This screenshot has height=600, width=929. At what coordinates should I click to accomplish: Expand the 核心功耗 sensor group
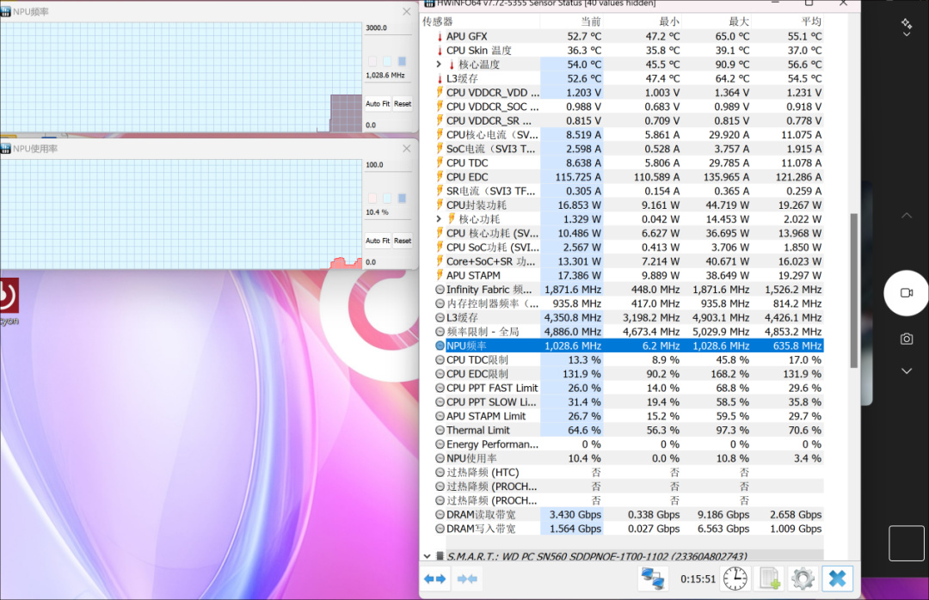click(x=439, y=219)
